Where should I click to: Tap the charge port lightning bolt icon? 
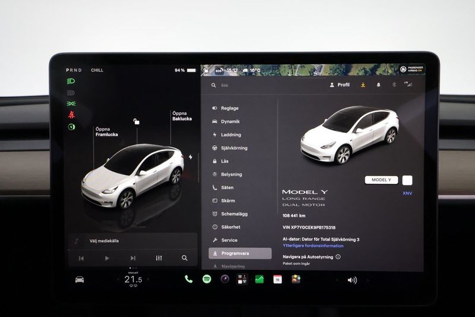tap(190, 157)
